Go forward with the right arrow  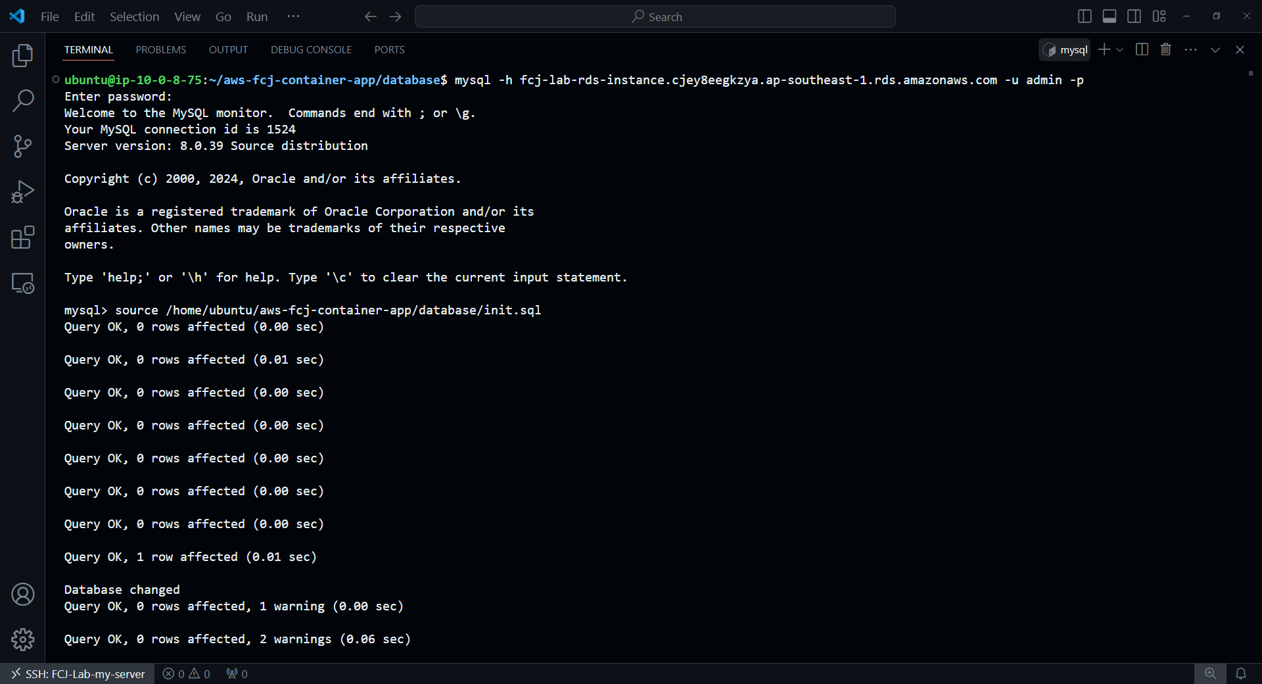point(395,16)
